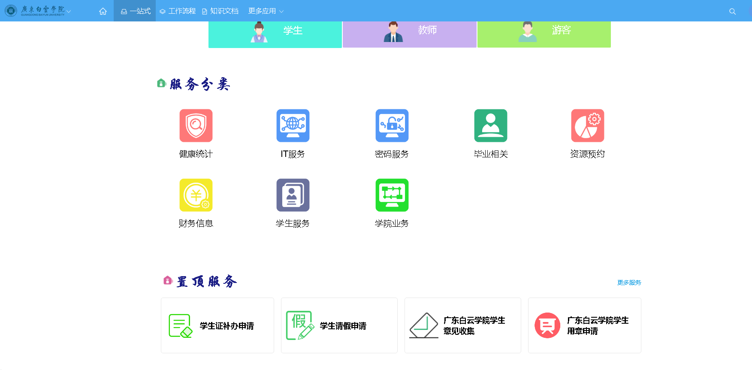This screenshot has width=752, height=370.
Task: Click the search magnifier in top bar
Action: (x=732, y=12)
